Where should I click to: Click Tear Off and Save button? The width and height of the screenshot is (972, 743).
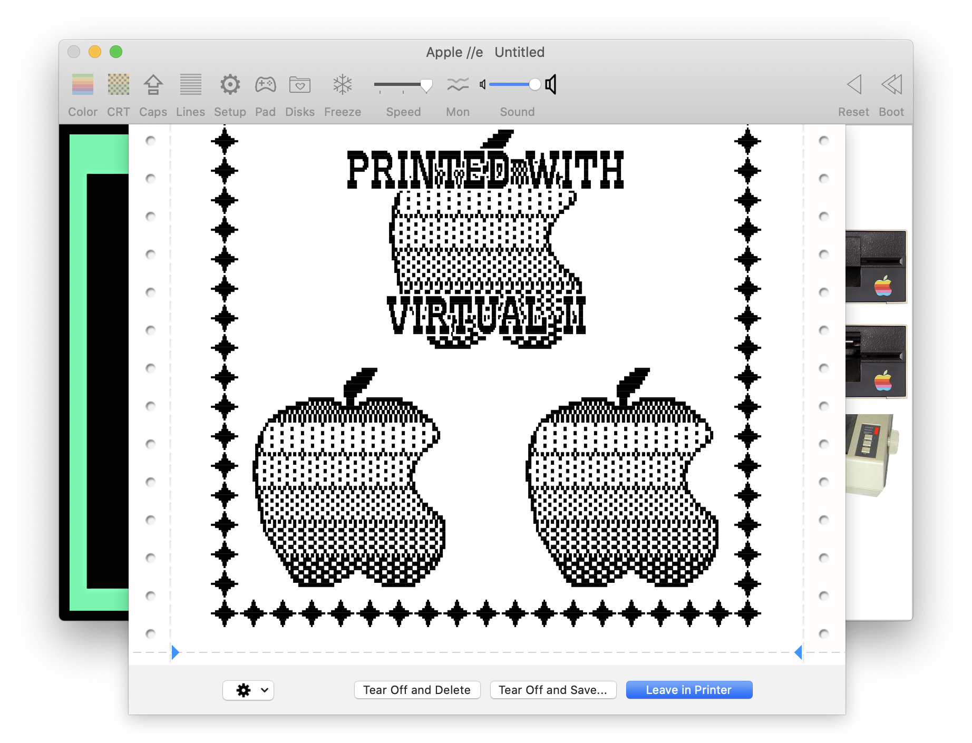pos(553,690)
